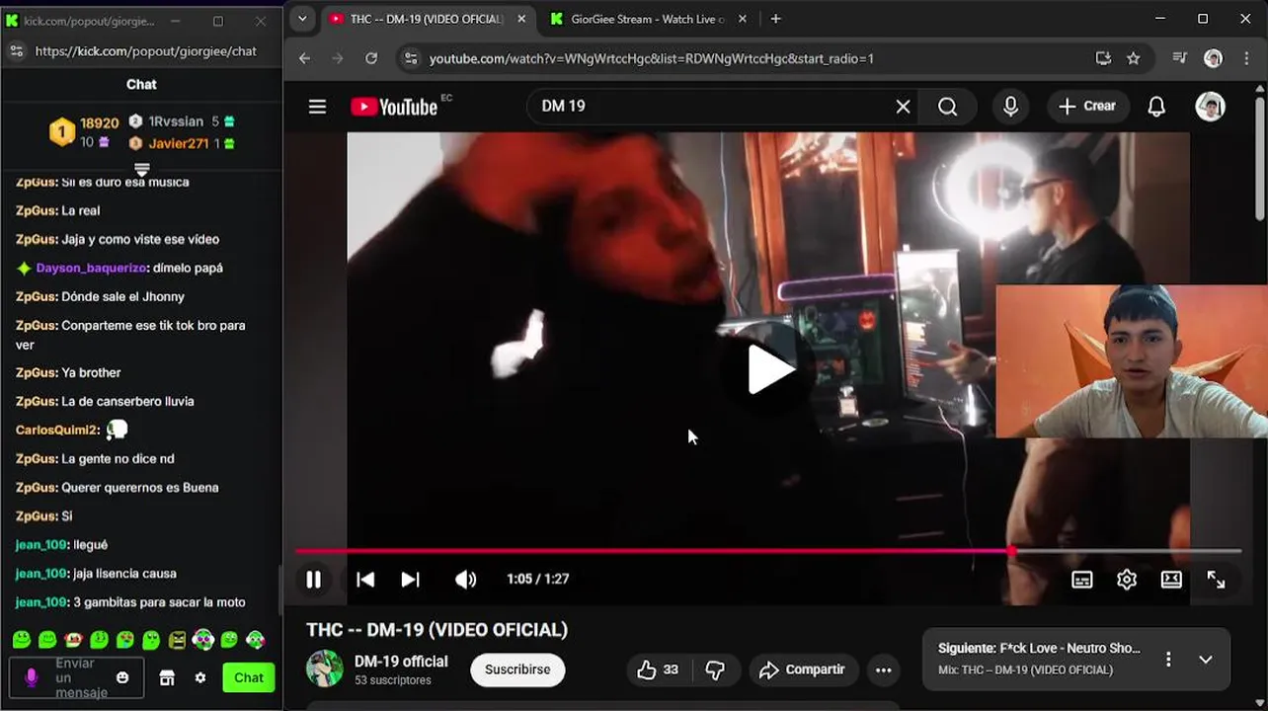
Task: Go back in browser history
Action: tap(304, 58)
